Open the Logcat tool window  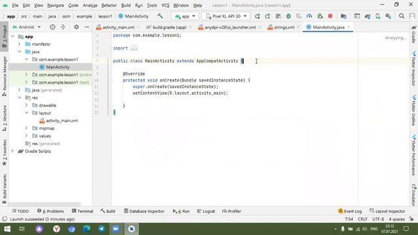tap(206, 211)
